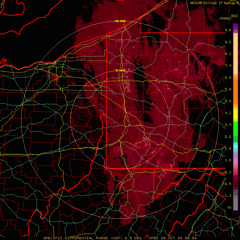Viewport: 240px width, 240px height.
Task: Click the cyan band of the color bar
Action: tap(235, 146)
